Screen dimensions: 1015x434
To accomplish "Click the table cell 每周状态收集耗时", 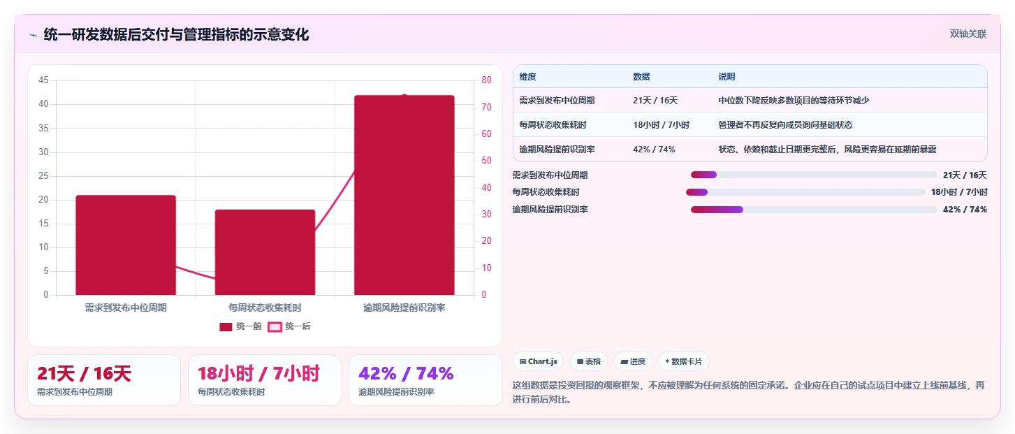I will point(553,125).
